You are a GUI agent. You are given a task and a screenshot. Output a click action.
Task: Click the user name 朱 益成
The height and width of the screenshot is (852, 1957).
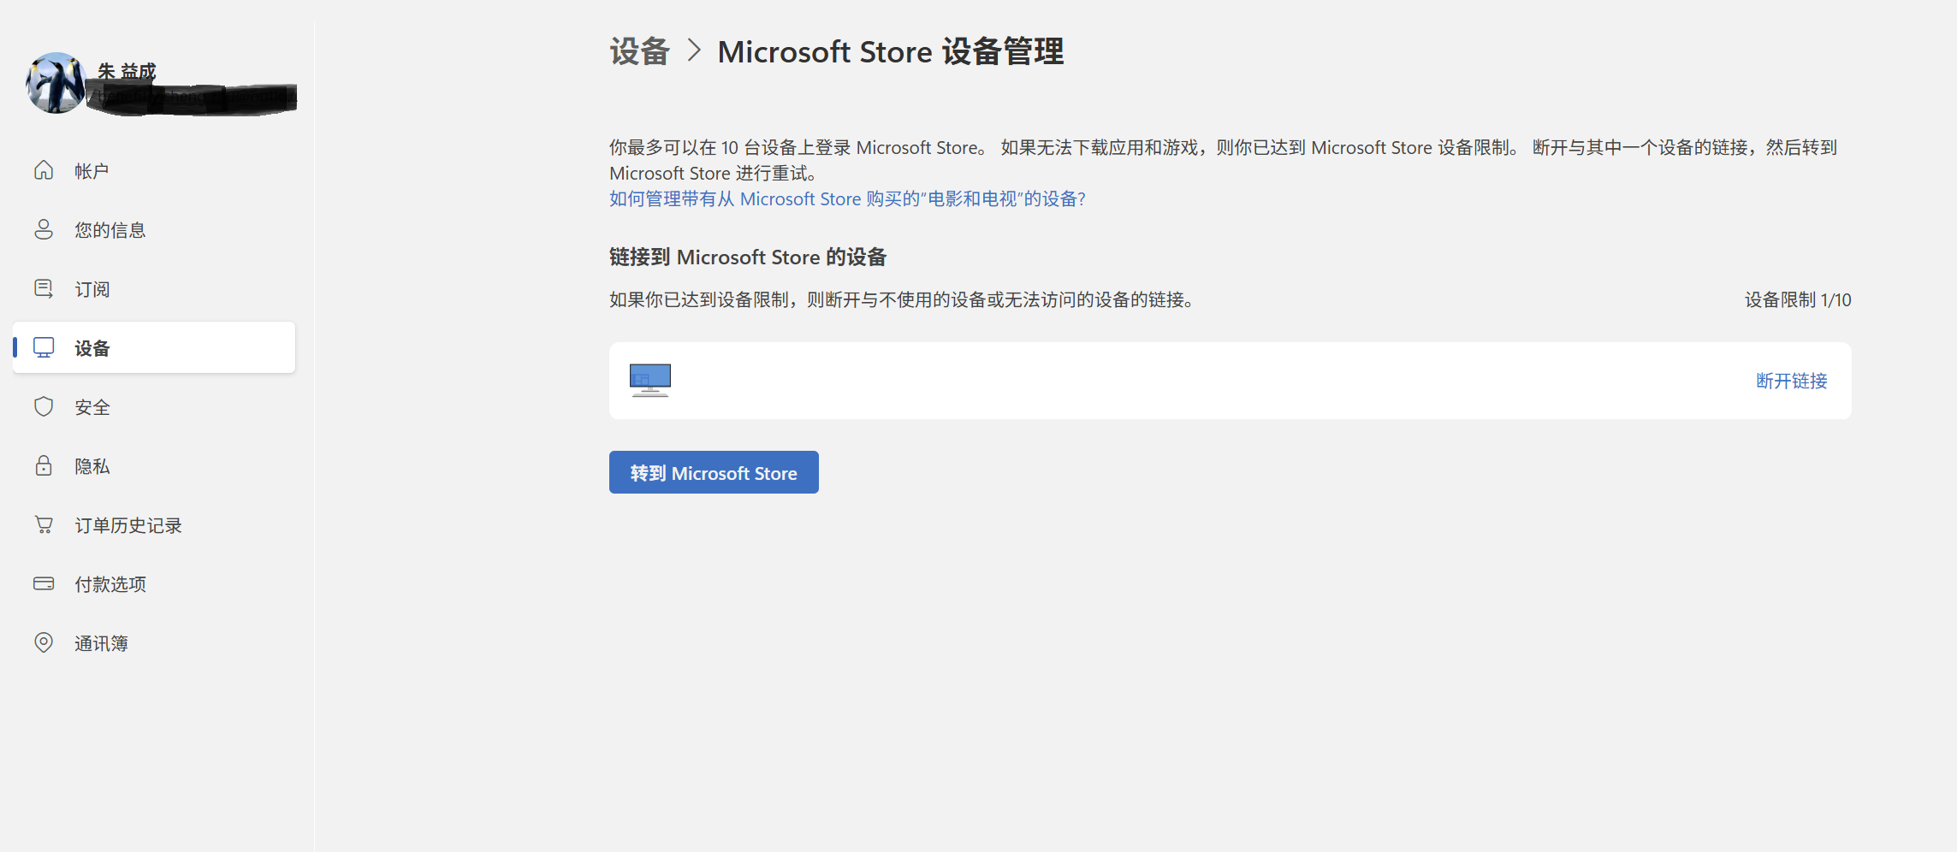[127, 71]
